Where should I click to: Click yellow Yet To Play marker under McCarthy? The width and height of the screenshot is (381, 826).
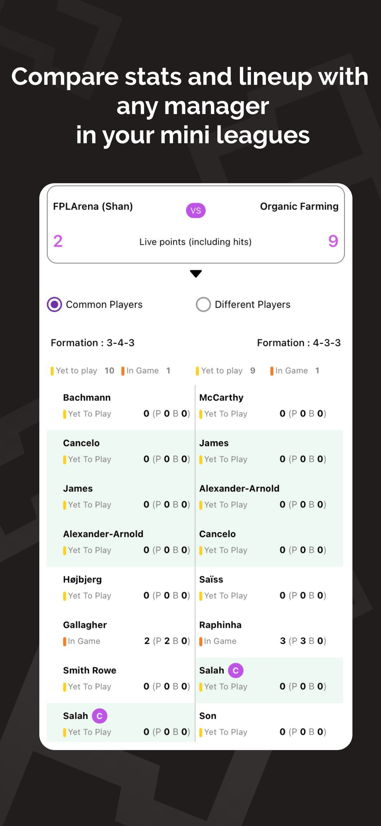tap(200, 414)
